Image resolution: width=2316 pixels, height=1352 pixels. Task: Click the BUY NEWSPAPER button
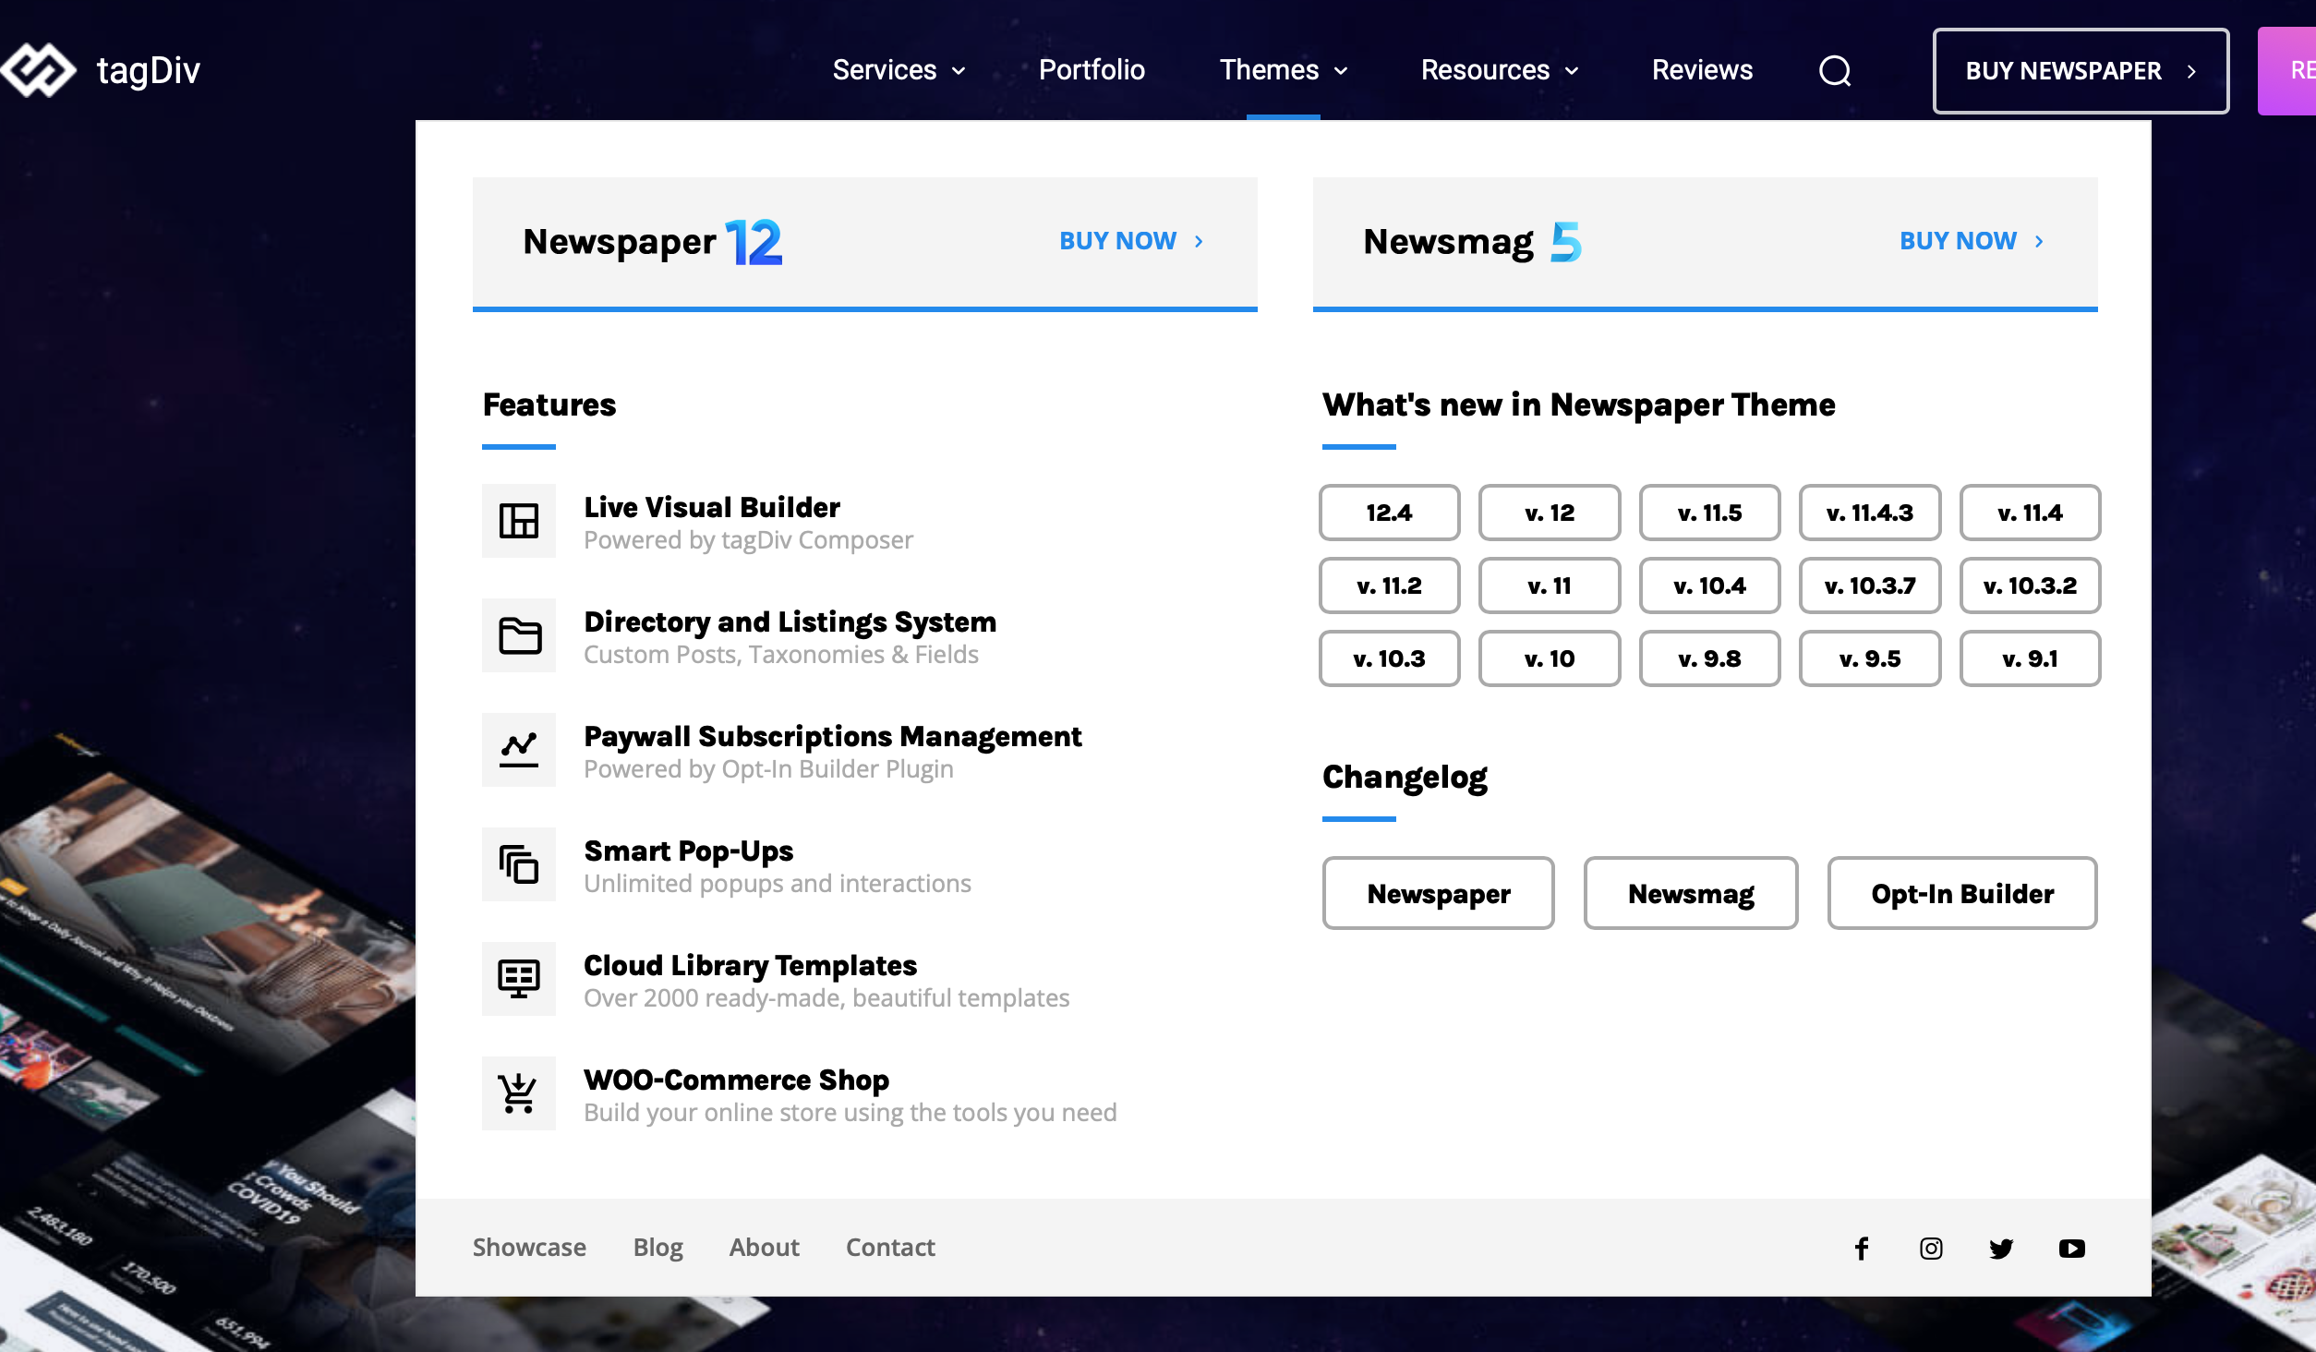pyautogui.click(x=2081, y=71)
